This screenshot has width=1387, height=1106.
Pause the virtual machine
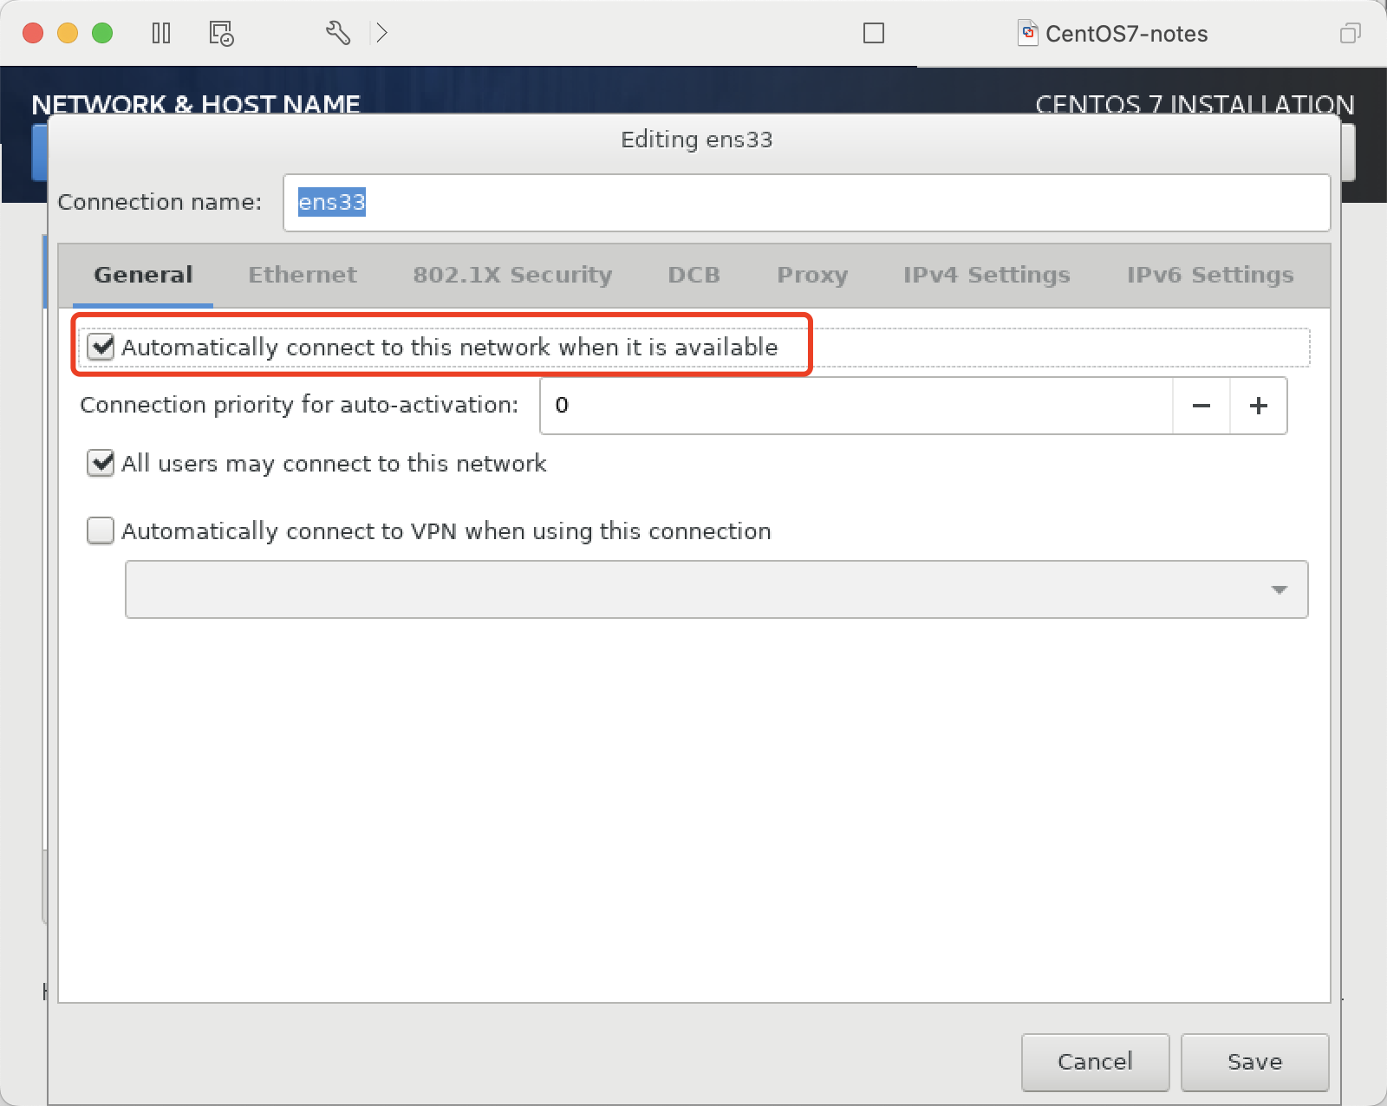pos(161,33)
